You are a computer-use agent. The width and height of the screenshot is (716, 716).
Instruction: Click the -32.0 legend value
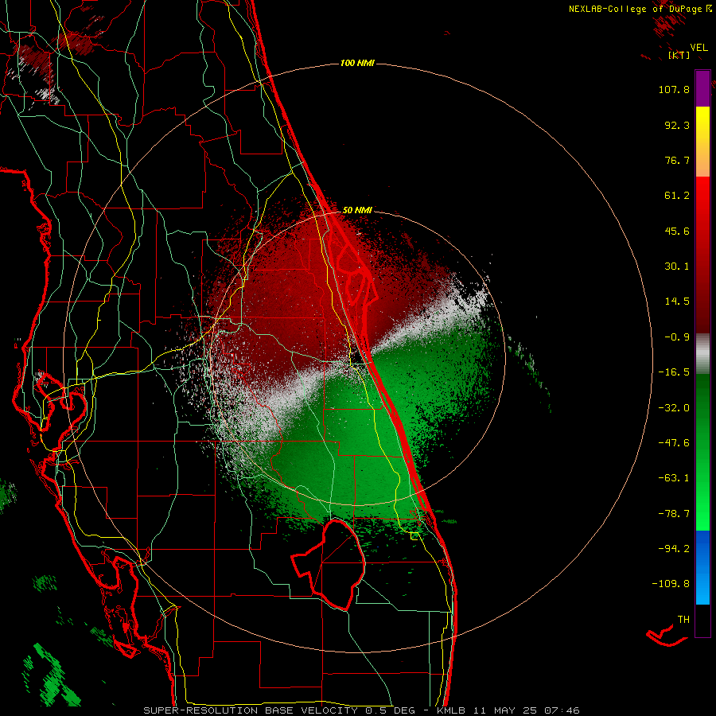point(674,408)
